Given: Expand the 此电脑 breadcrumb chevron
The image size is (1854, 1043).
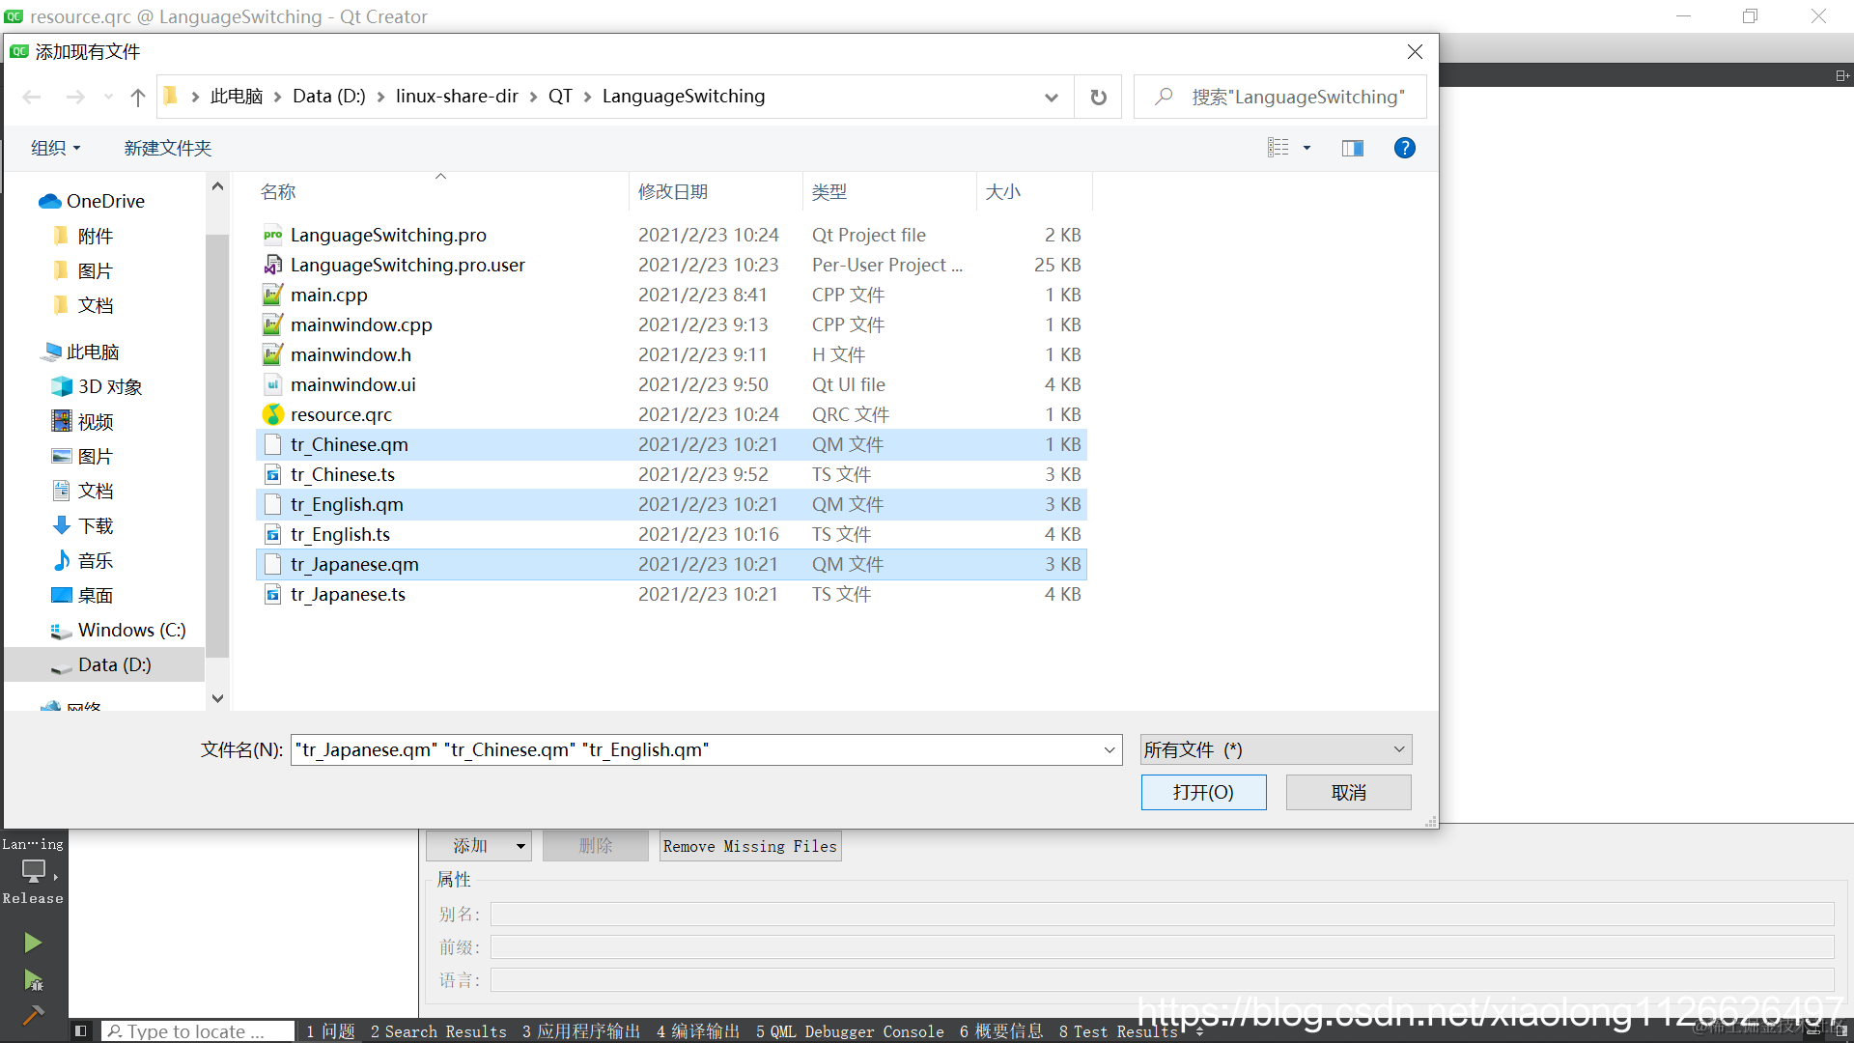Looking at the screenshot, I should point(277,97).
